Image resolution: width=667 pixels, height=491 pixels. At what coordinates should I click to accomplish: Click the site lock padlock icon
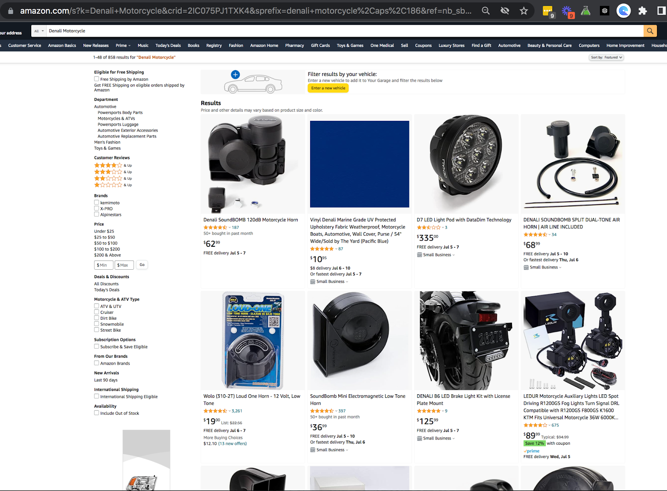[11, 11]
